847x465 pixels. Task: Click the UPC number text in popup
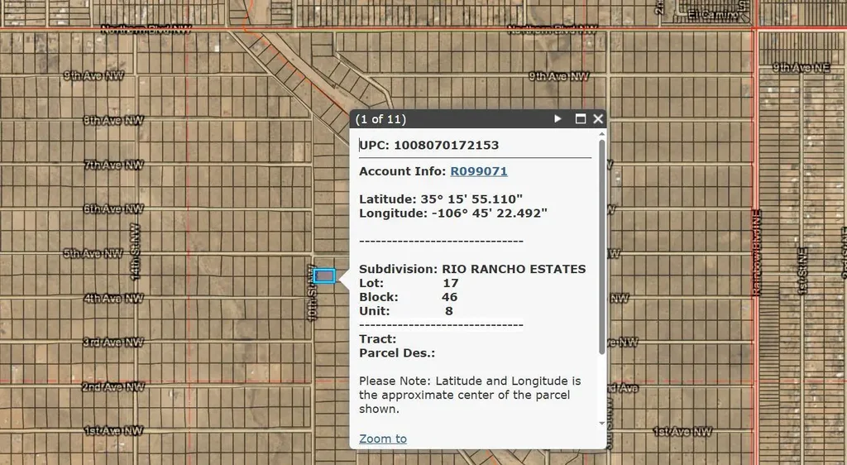(x=446, y=146)
